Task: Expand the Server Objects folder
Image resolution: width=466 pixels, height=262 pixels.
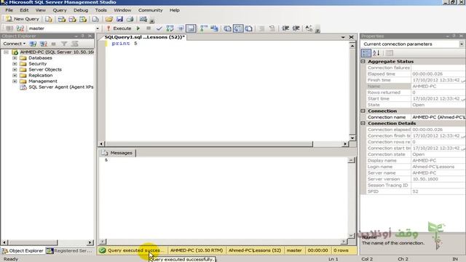Action: point(15,70)
